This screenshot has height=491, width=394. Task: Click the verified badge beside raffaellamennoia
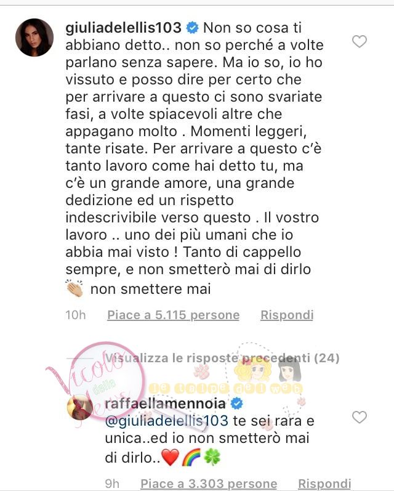tap(237, 404)
